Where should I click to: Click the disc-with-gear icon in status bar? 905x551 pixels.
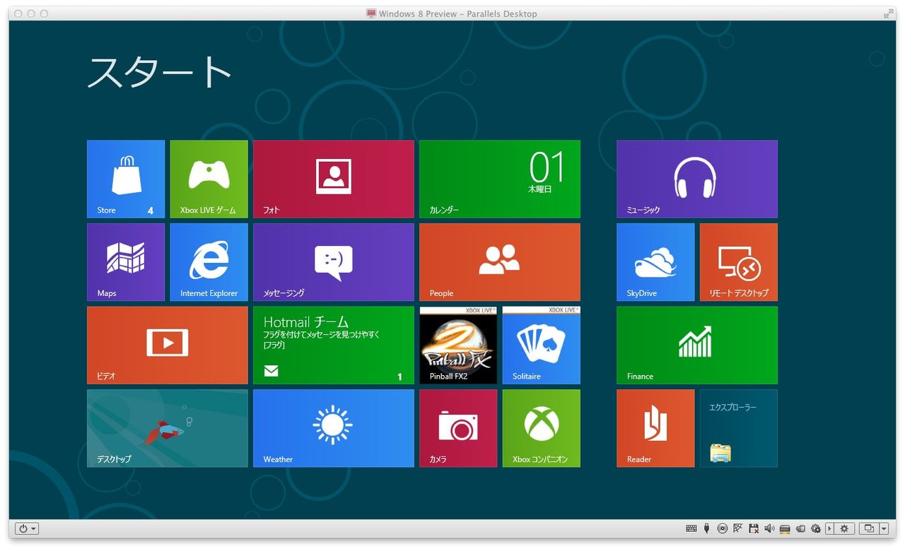(816, 528)
